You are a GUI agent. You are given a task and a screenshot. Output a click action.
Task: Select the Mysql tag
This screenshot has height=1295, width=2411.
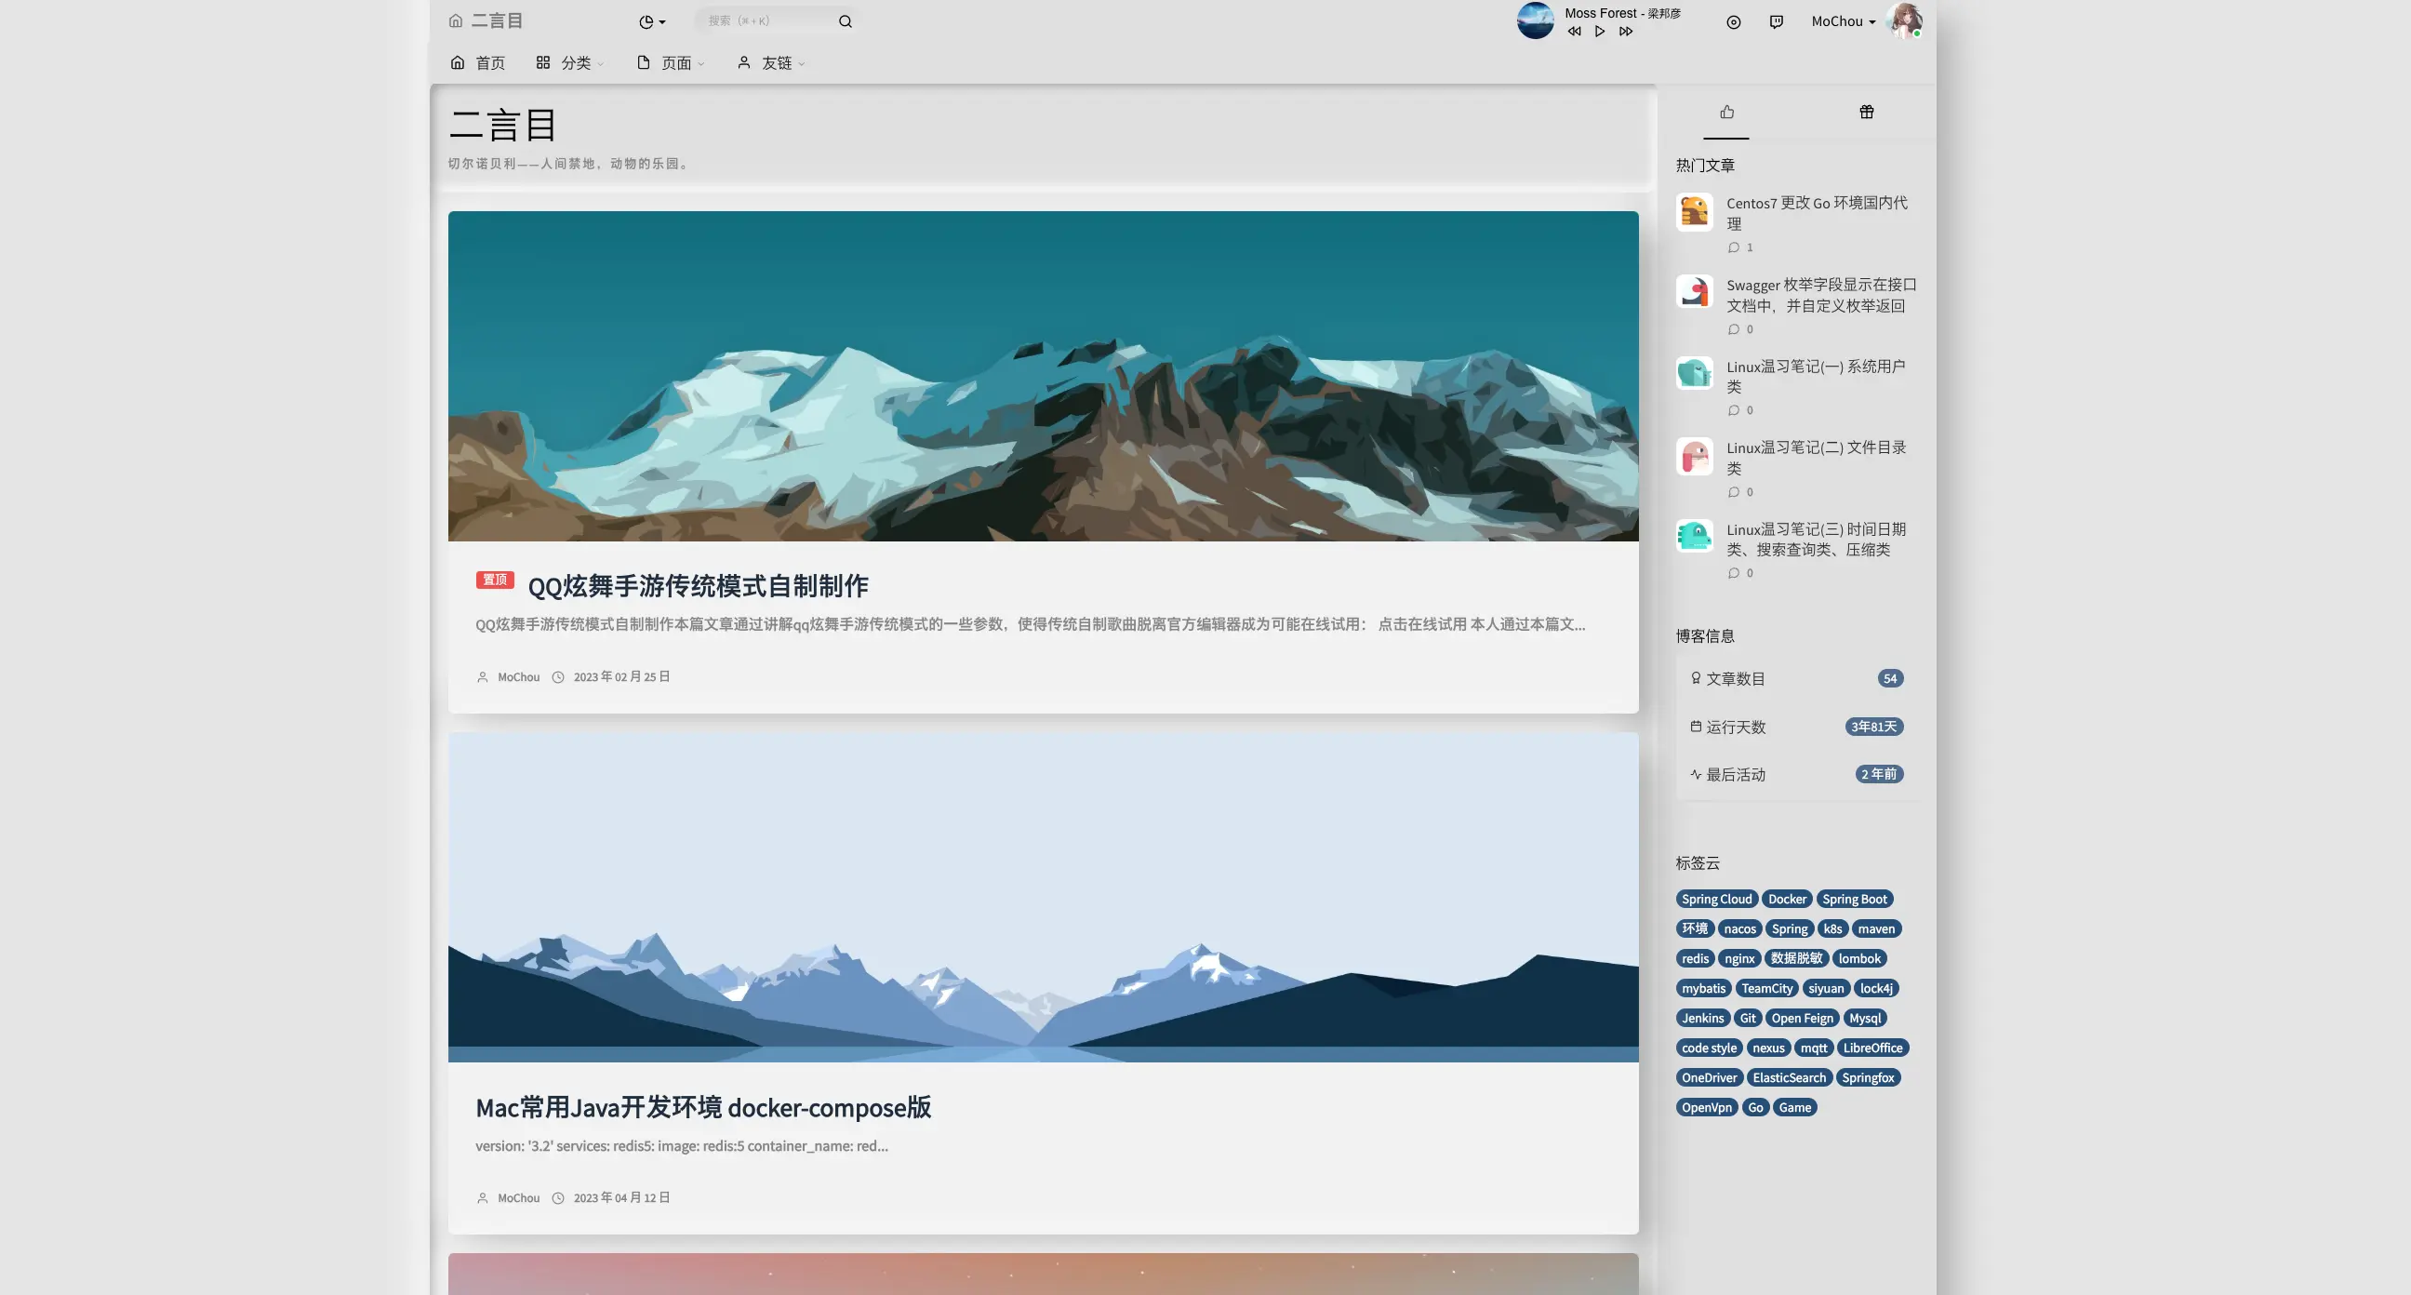coord(1864,1019)
